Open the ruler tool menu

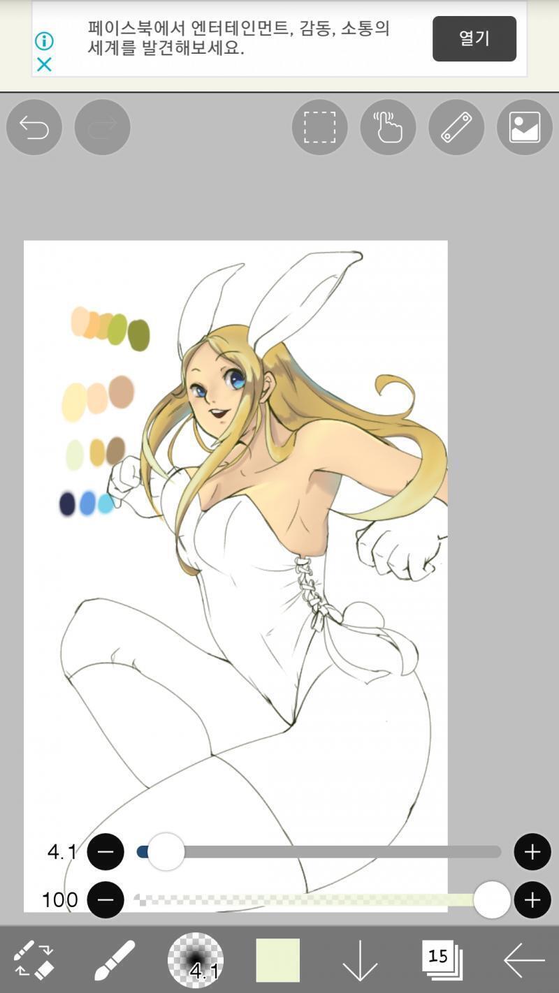(x=456, y=127)
